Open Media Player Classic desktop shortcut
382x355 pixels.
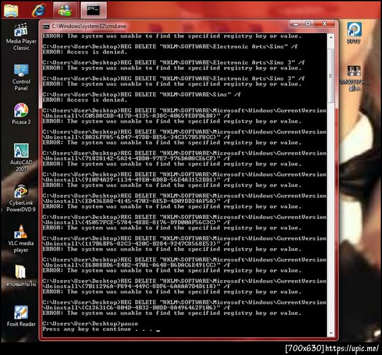pos(21,37)
